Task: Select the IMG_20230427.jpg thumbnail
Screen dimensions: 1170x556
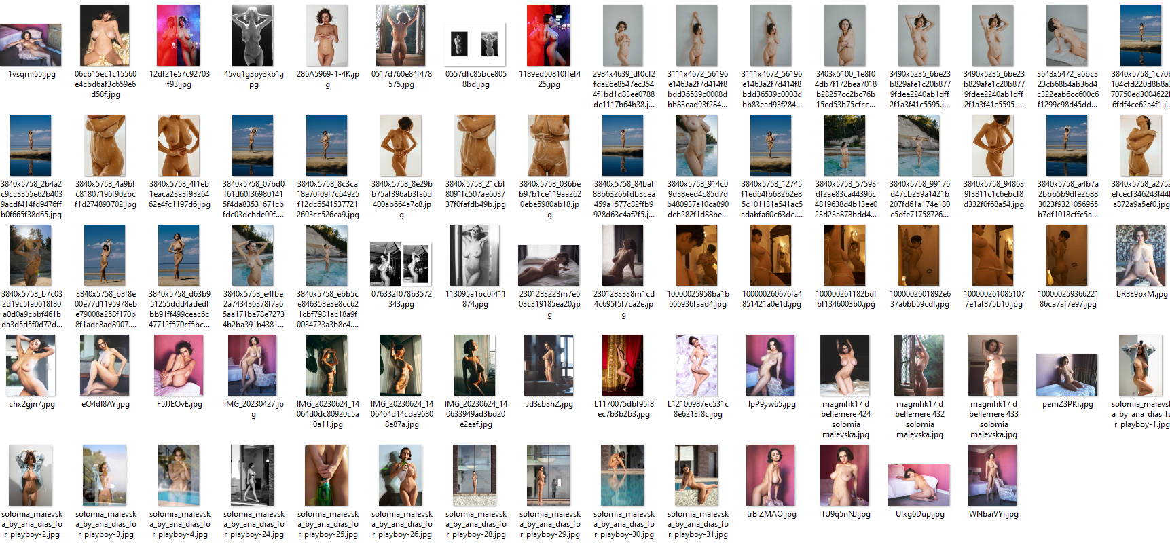Action: tap(253, 366)
